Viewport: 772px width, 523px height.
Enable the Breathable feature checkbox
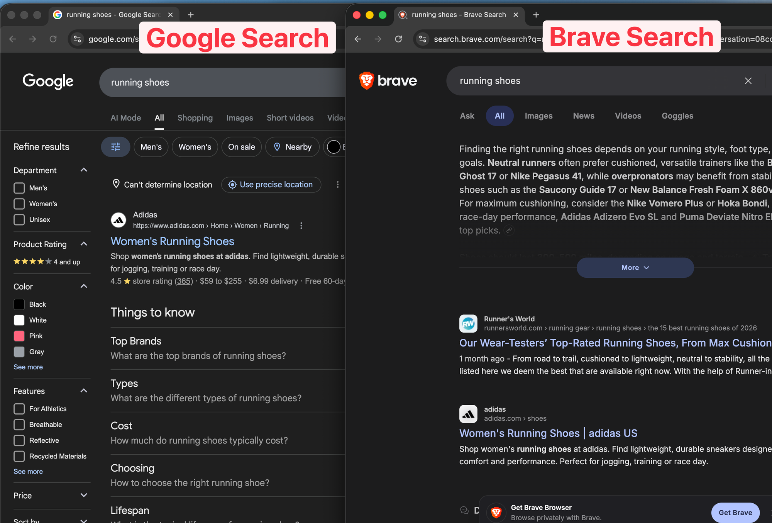click(19, 425)
